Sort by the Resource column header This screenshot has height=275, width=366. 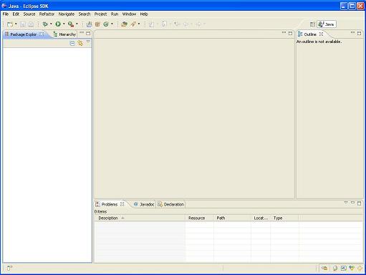[x=200, y=218]
